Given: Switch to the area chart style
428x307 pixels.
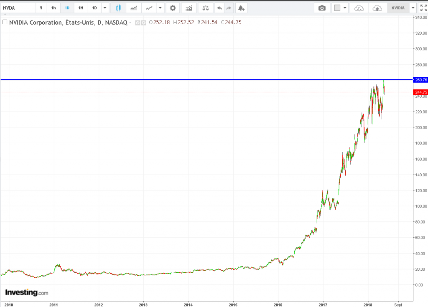Looking at the screenshot, I should [134, 8].
